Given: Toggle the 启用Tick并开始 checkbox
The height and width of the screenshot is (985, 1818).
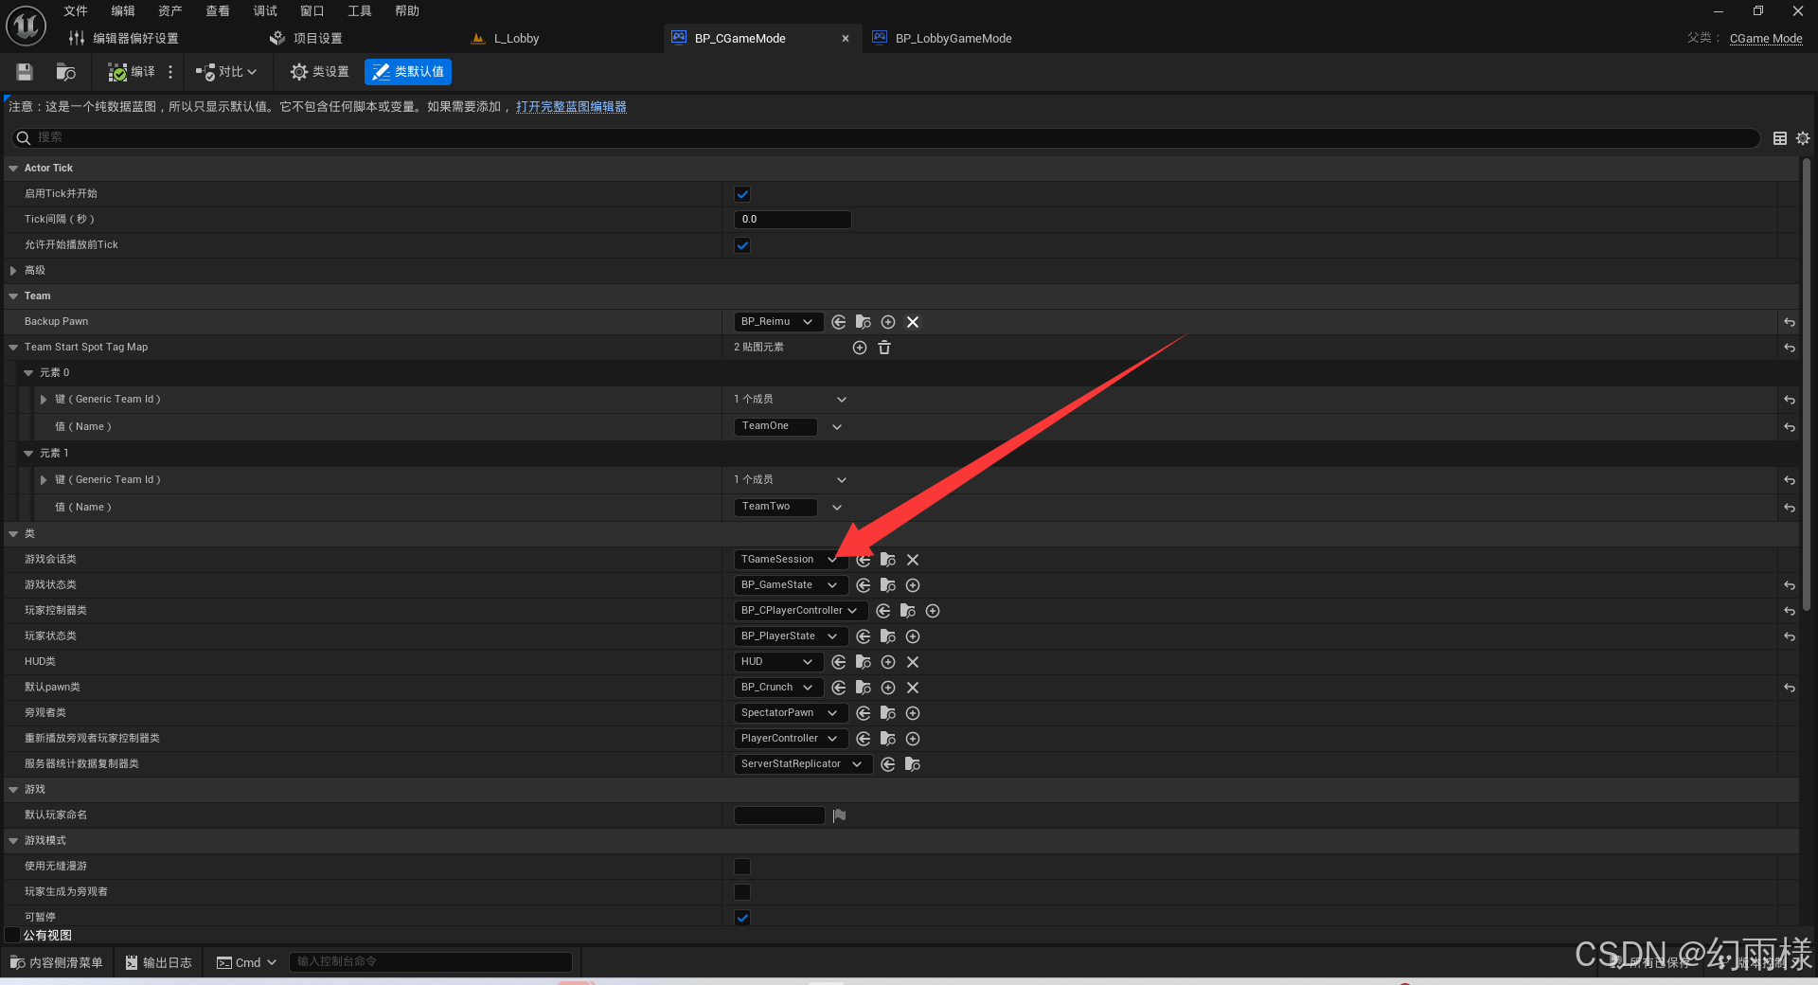Looking at the screenshot, I should [742, 194].
